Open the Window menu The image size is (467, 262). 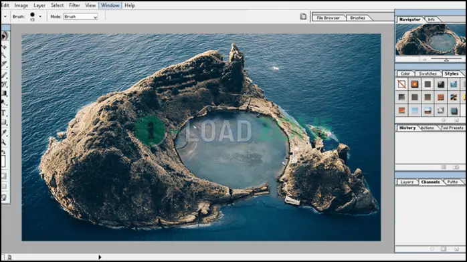(110, 5)
